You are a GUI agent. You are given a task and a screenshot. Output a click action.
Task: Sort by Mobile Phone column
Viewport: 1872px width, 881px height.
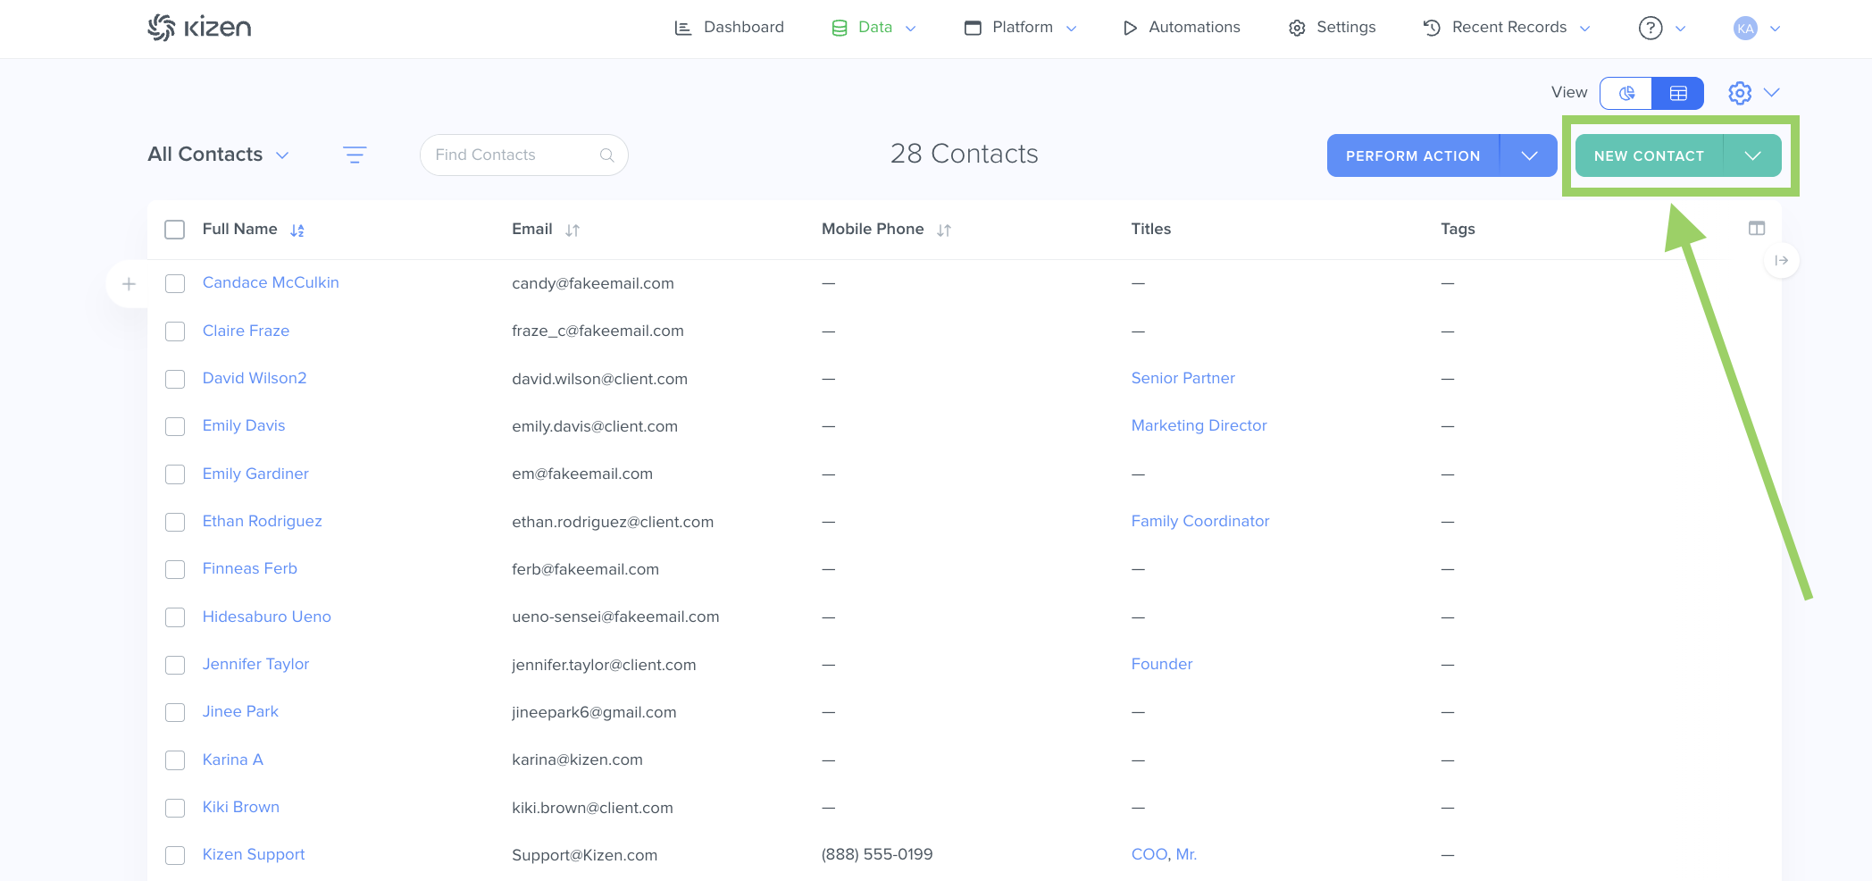[944, 231]
